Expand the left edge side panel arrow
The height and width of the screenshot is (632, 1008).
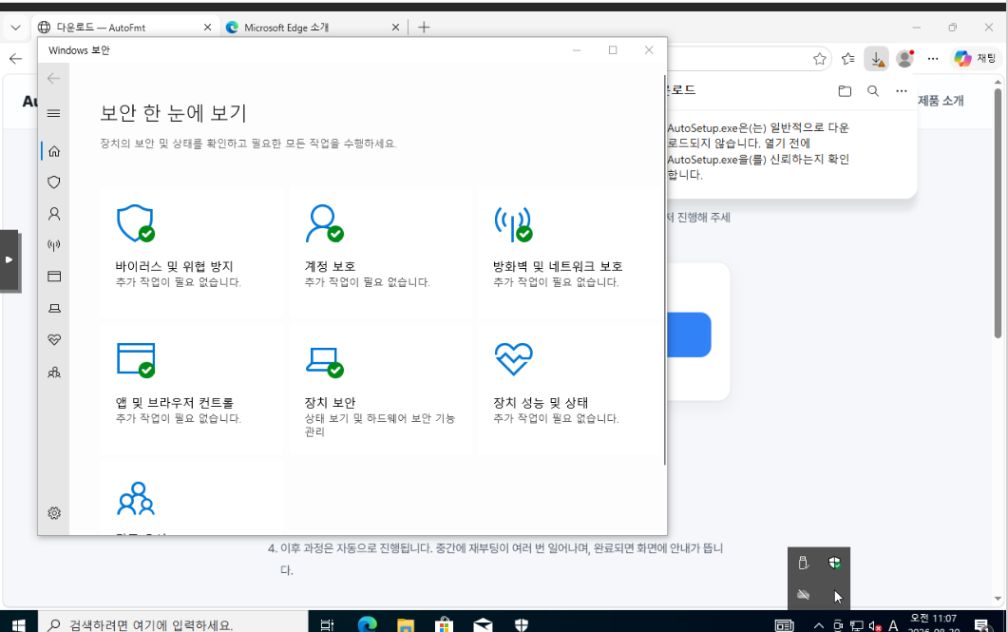coord(9,259)
